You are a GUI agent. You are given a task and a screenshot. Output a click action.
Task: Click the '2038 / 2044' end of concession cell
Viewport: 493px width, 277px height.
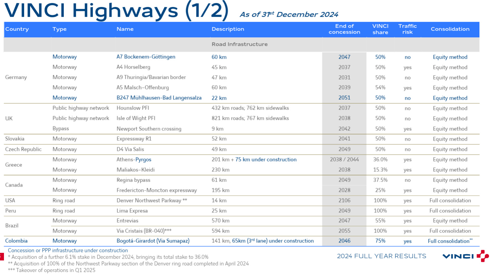coord(344,159)
